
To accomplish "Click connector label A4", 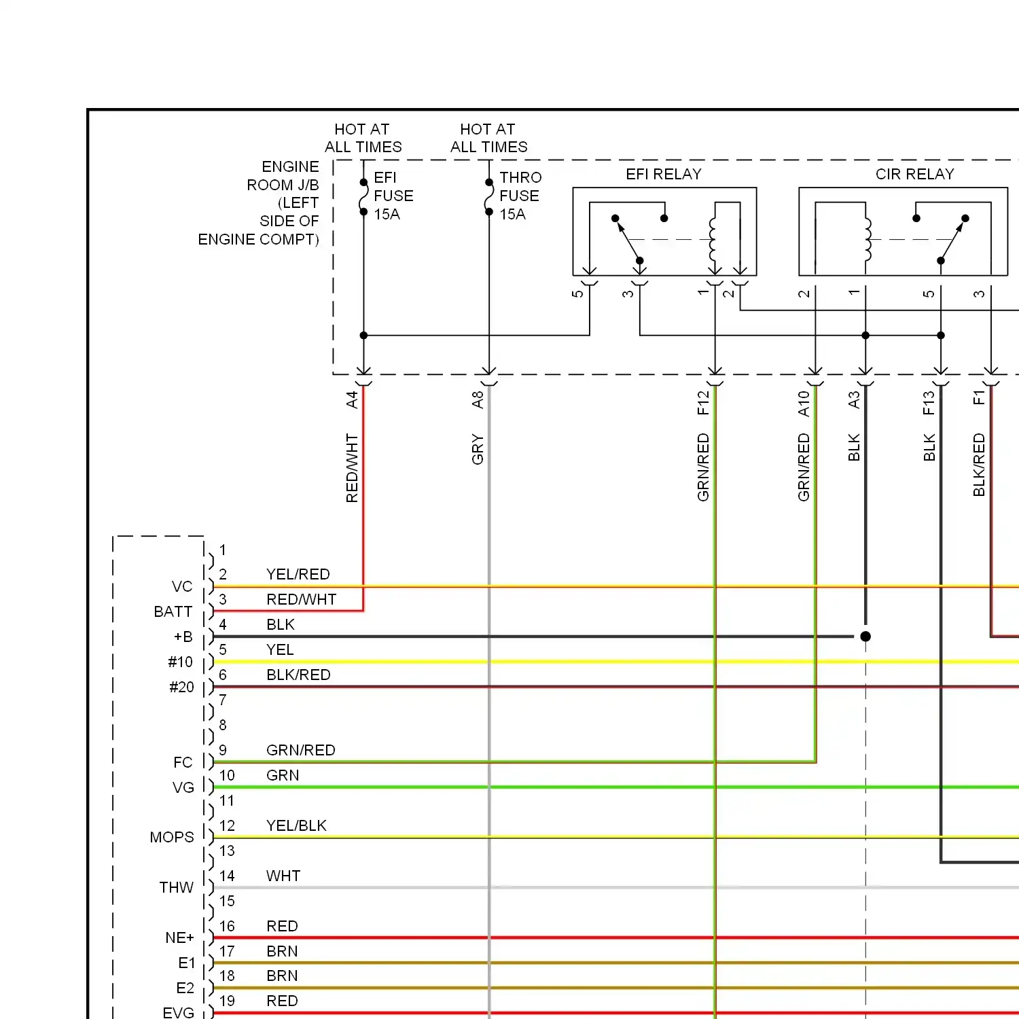I will [352, 399].
